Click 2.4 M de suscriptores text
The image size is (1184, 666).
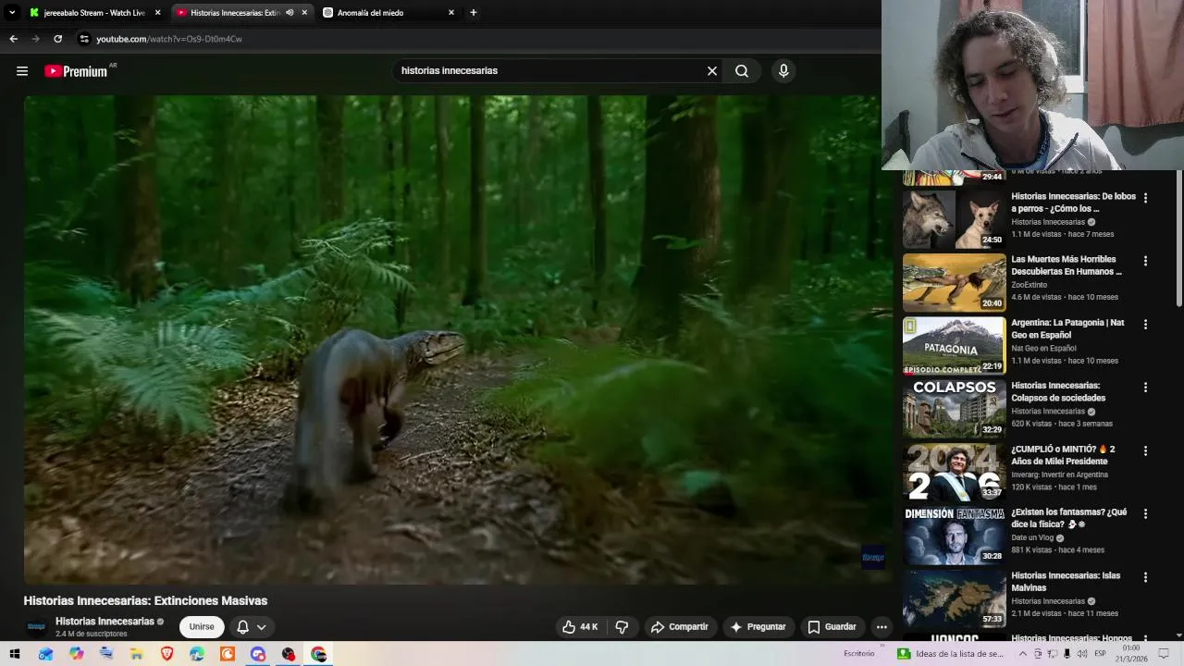click(92, 635)
